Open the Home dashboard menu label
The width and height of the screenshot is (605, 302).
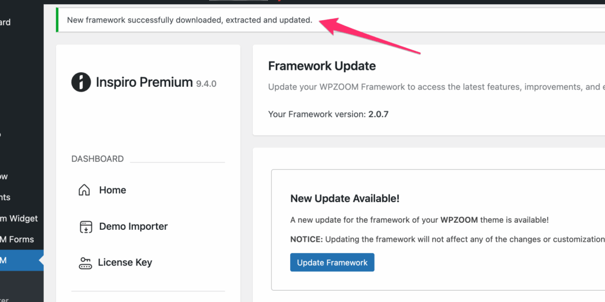click(112, 190)
